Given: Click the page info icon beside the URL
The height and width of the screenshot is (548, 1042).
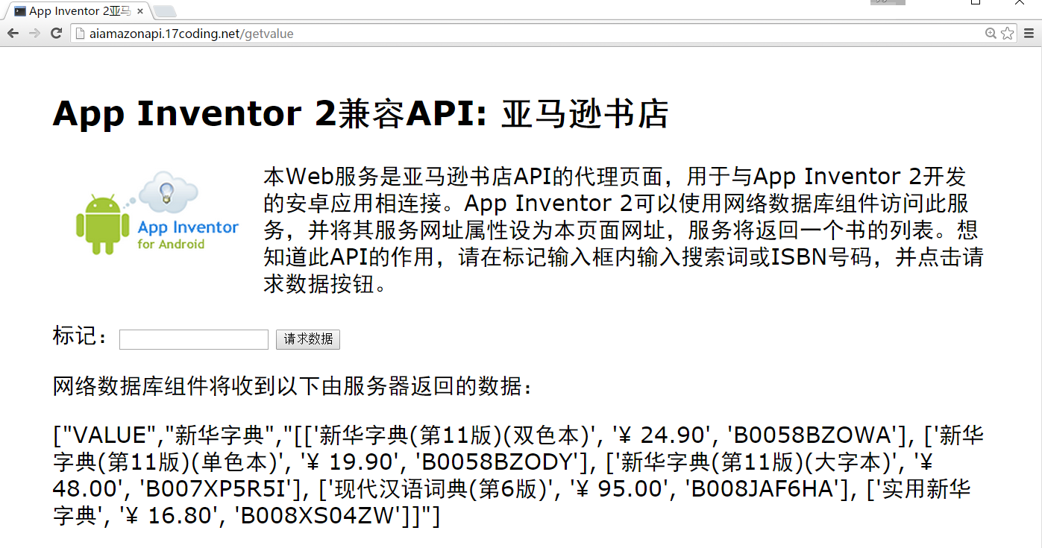Looking at the screenshot, I should tap(80, 34).
